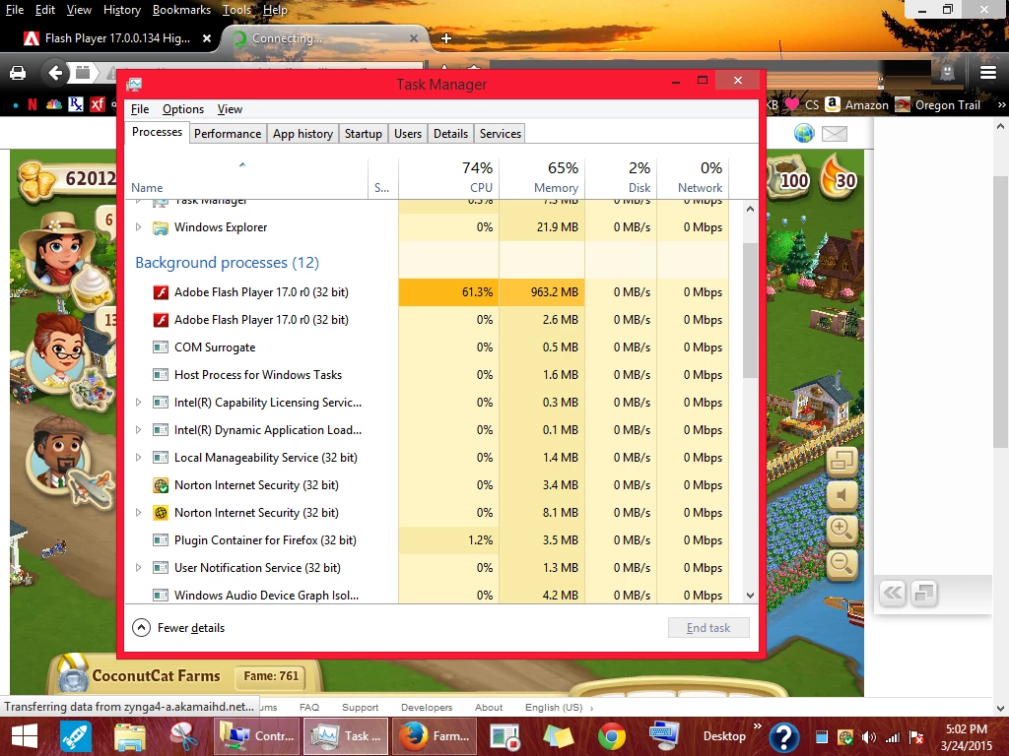Zoom in the farm view

click(x=841, y=530)
